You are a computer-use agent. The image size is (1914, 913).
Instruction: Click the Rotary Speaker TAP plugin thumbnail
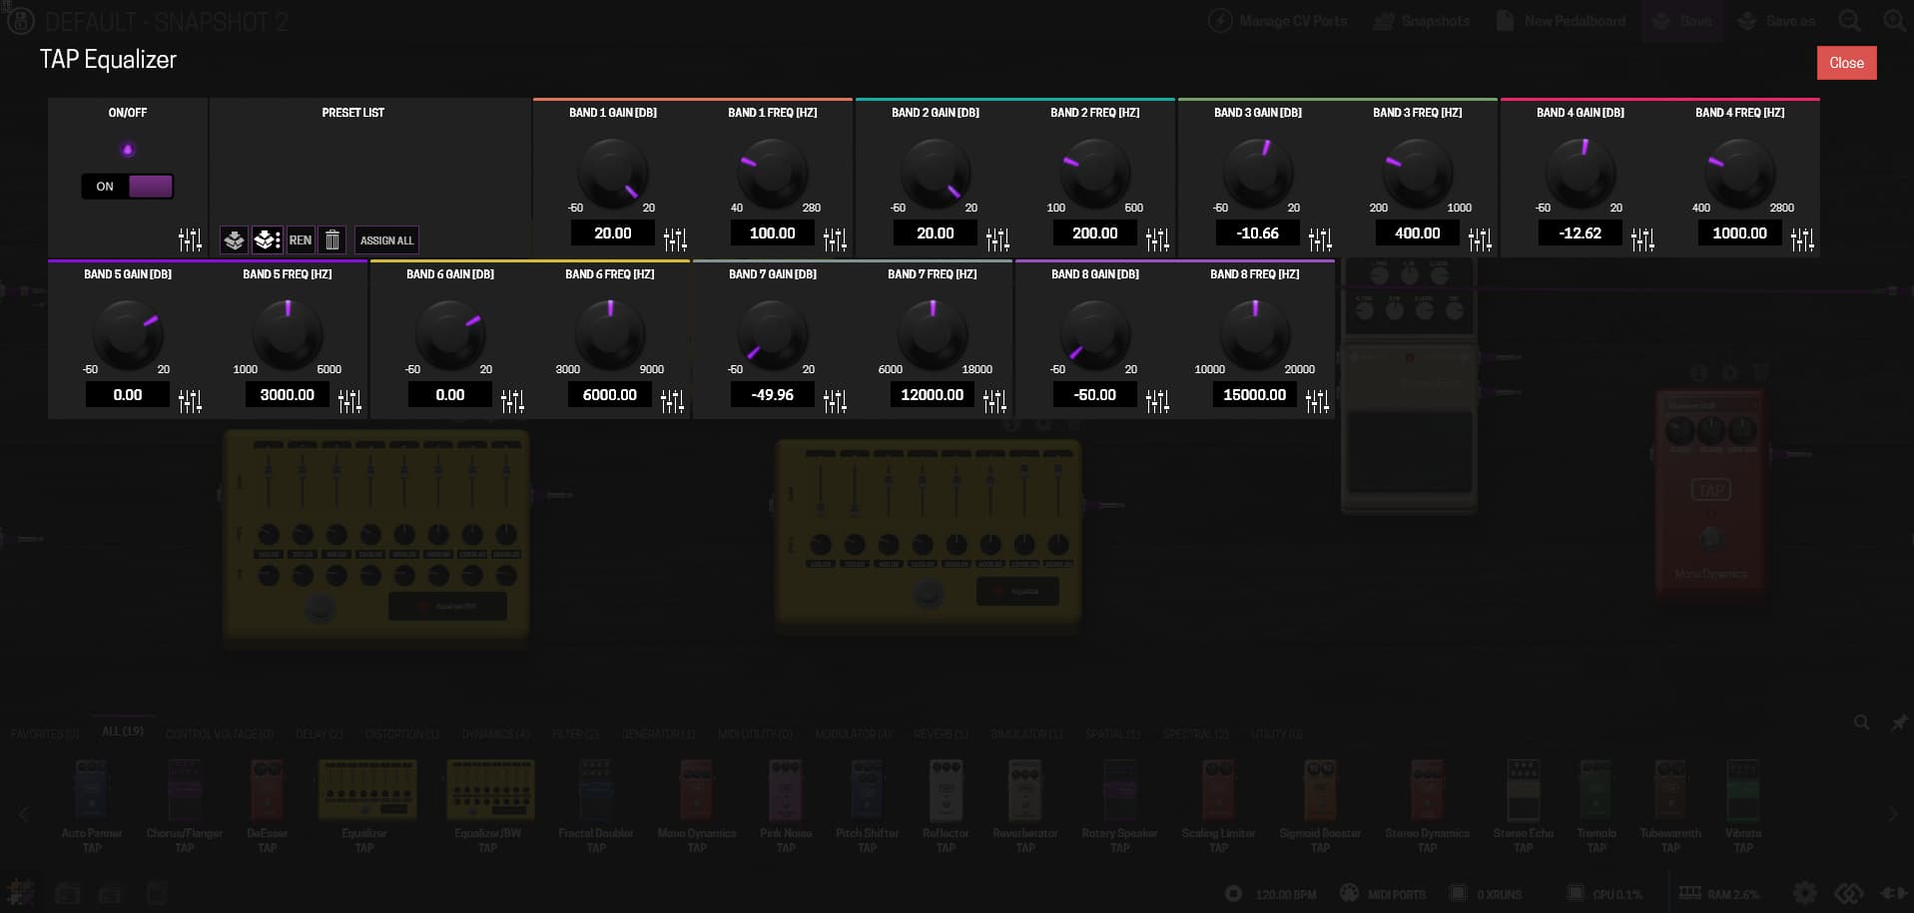pos(1119,790)
